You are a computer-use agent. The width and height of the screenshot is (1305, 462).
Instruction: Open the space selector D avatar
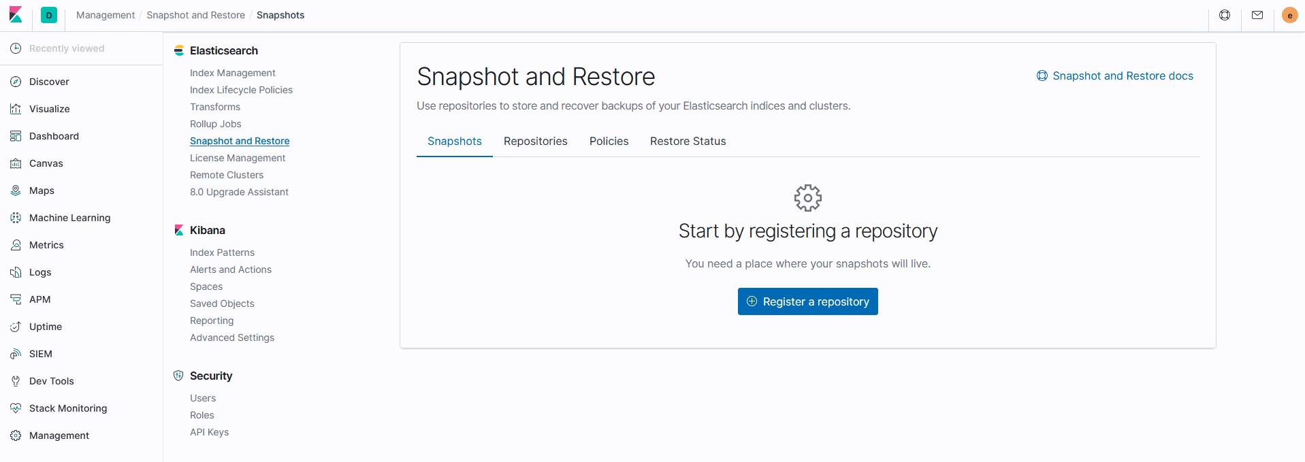click(x=49, y=15)
